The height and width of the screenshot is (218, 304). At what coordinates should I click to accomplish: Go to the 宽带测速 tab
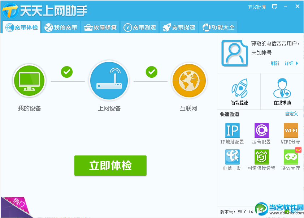(139, 27)
